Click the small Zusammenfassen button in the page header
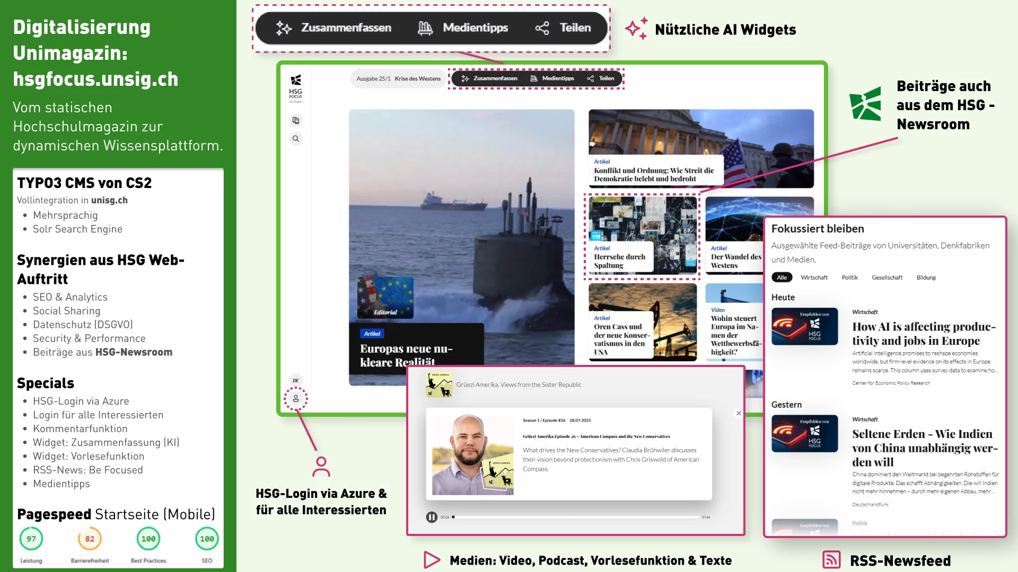1018x572 pixels. [x=489, y=78]
